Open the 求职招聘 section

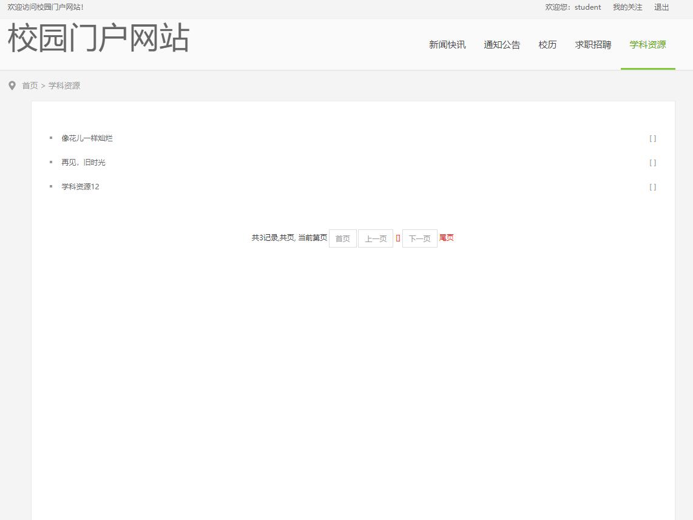(592, 44)
